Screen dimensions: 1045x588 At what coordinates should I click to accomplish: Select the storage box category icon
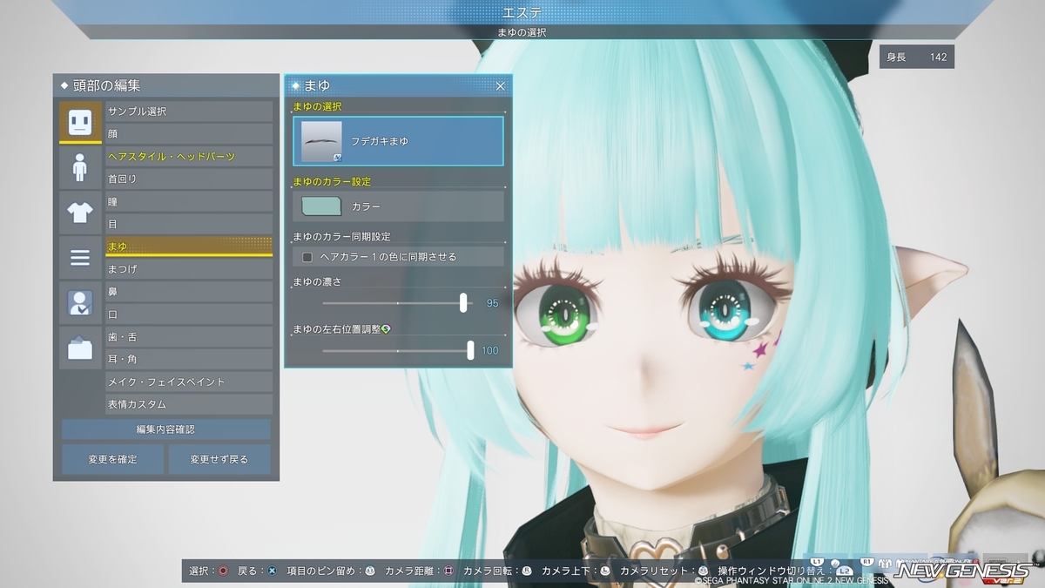pyautogui.click(x=80, y=348)
